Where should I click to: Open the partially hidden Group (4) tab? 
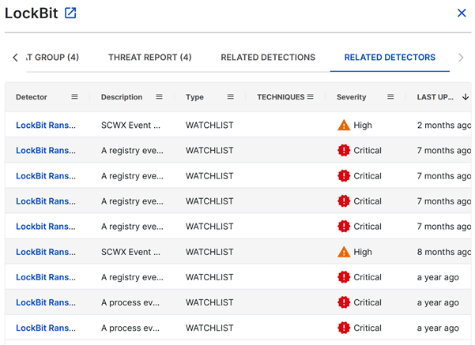coord(53,57)
